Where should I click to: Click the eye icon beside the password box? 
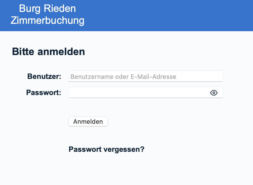pos(214,93)
